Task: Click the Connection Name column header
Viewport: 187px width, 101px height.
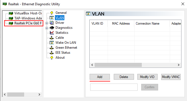Action: point(152,24)
